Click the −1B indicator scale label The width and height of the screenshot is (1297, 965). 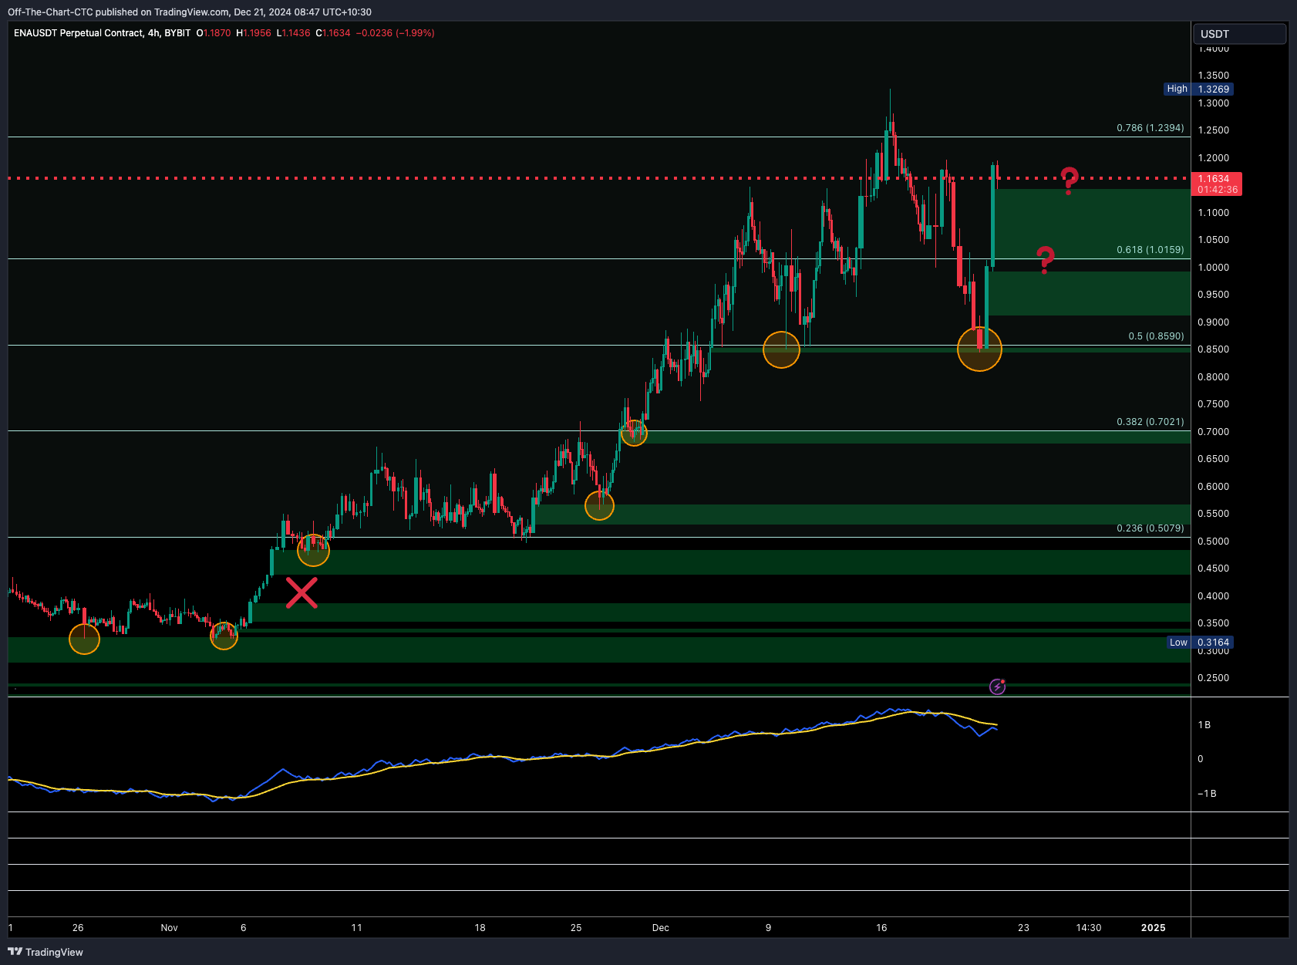coord(1207,794)
